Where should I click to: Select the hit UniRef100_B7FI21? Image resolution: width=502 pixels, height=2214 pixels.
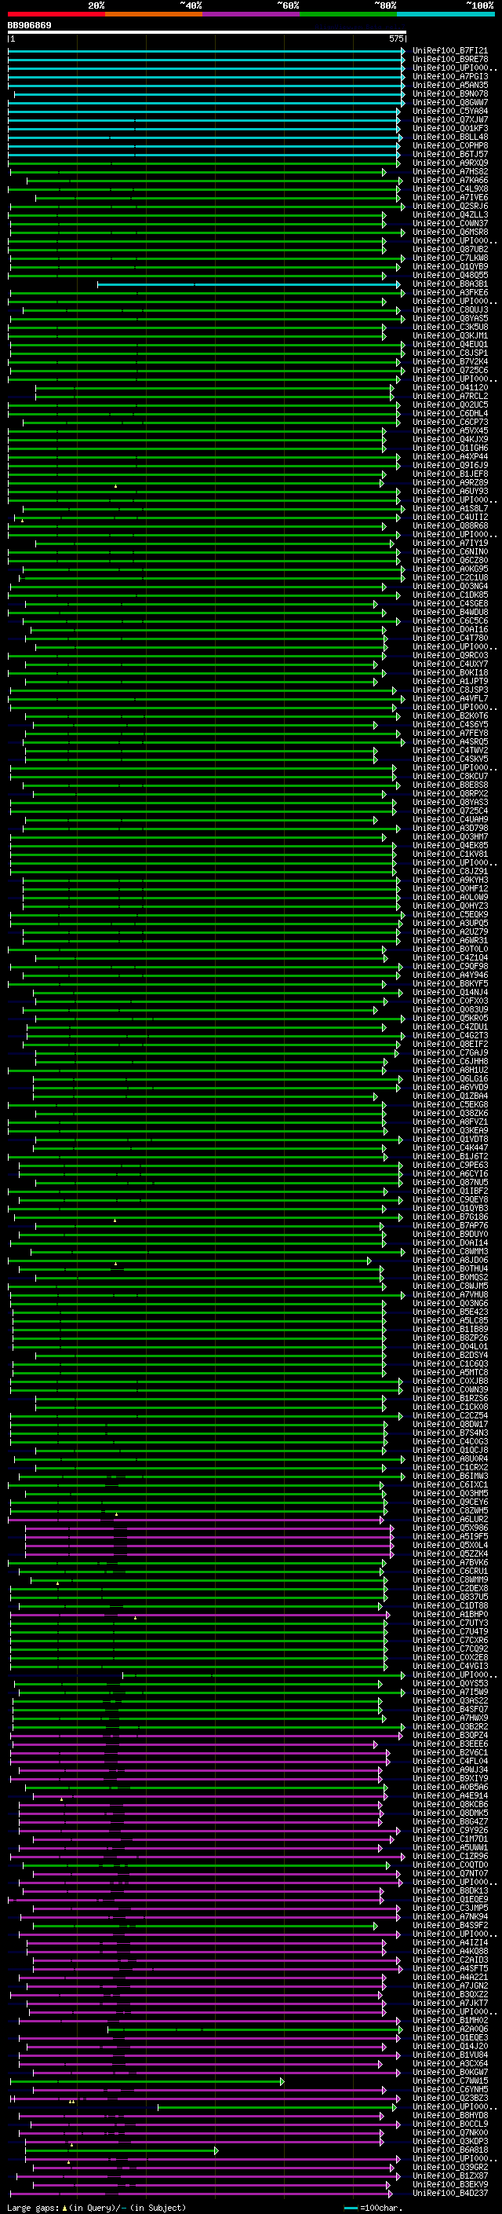[x=450, y=51]
